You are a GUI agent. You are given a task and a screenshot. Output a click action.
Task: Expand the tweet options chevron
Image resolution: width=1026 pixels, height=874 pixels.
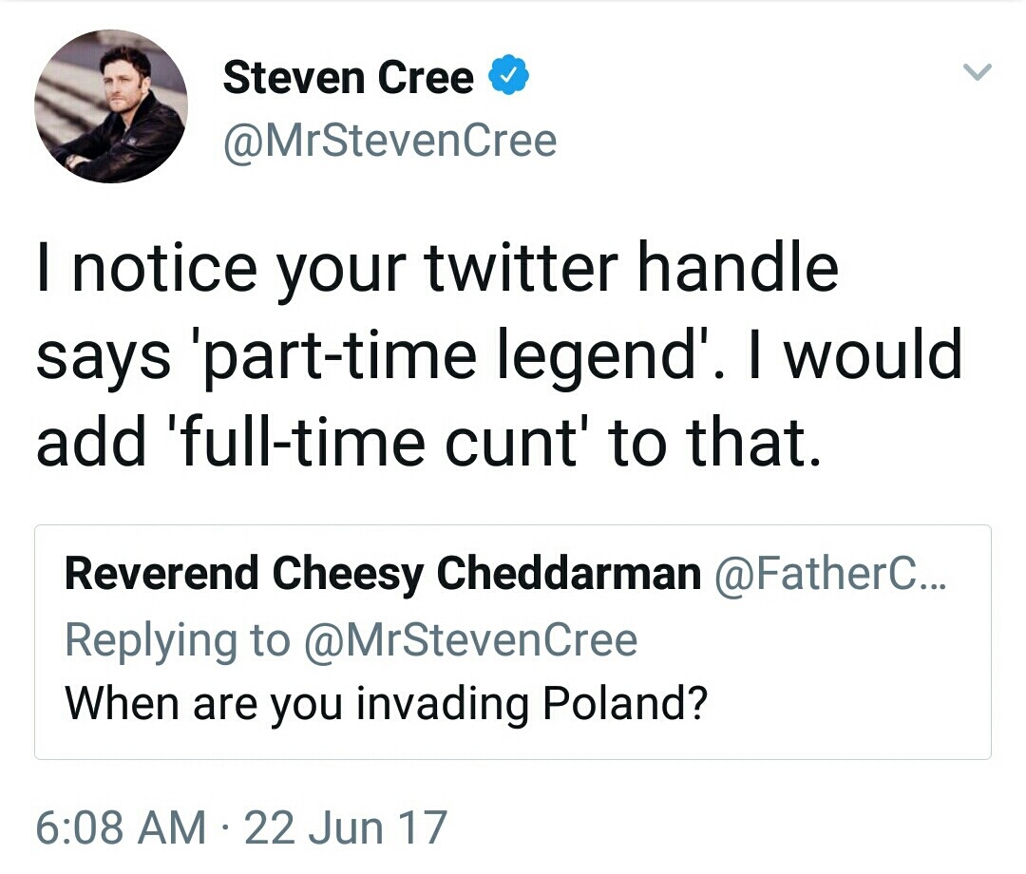tap(978, 72)
